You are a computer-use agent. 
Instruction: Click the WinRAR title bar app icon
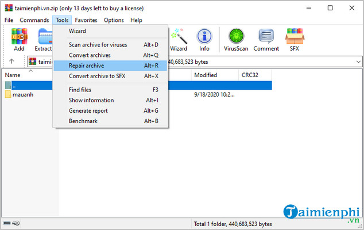pos(9,7)
